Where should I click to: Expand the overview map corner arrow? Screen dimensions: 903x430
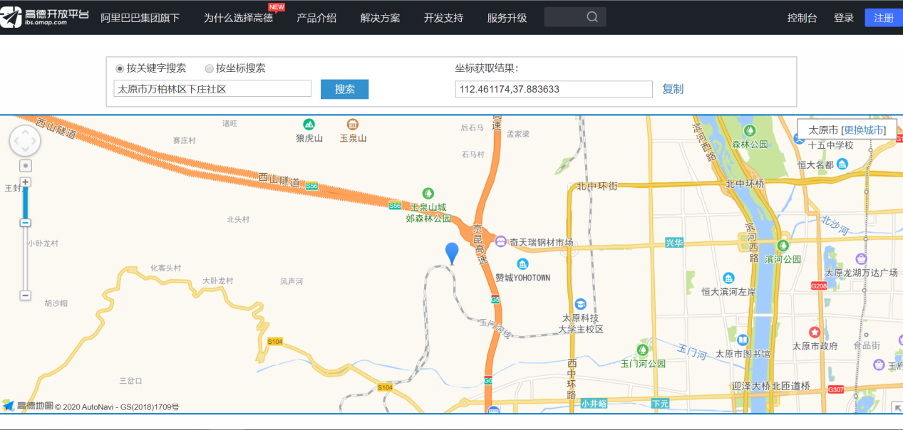[x=897, y=407]
